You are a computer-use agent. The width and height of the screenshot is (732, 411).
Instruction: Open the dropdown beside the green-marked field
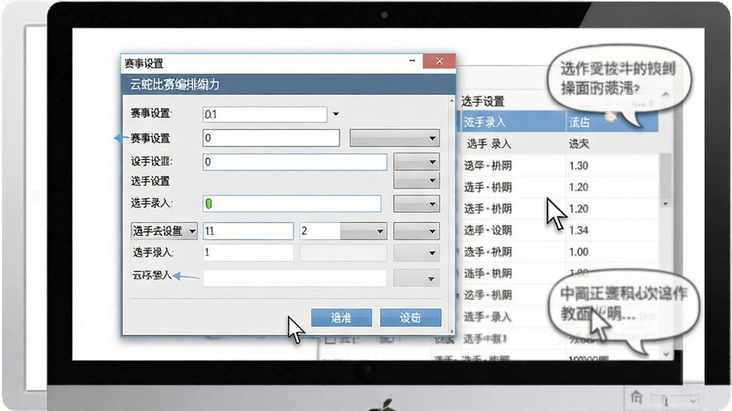pos(416,203)
